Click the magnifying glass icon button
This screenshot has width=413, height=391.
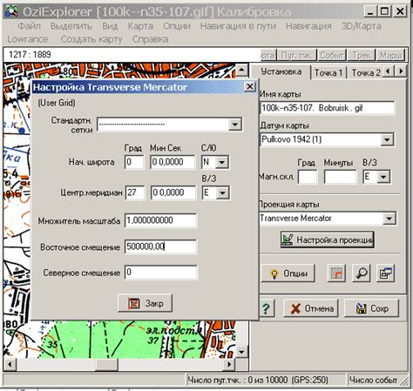[x=362, y=273]
